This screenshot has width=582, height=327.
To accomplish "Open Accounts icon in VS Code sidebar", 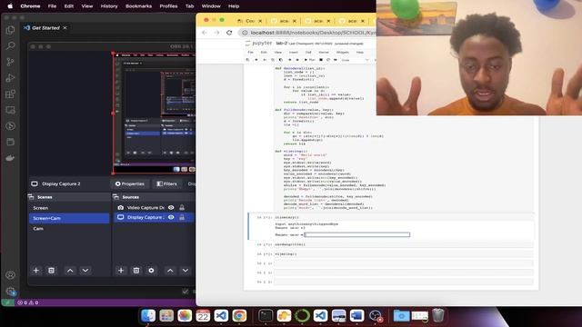I will (10, 275).
